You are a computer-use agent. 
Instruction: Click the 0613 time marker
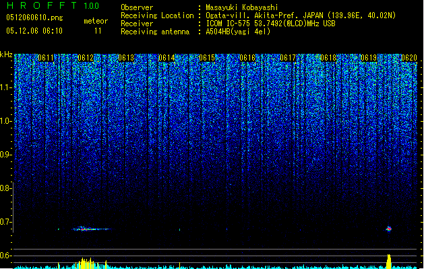[126, 58]
